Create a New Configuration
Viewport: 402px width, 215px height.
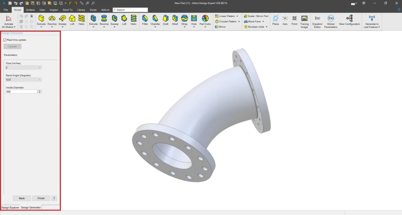[349, 20]
